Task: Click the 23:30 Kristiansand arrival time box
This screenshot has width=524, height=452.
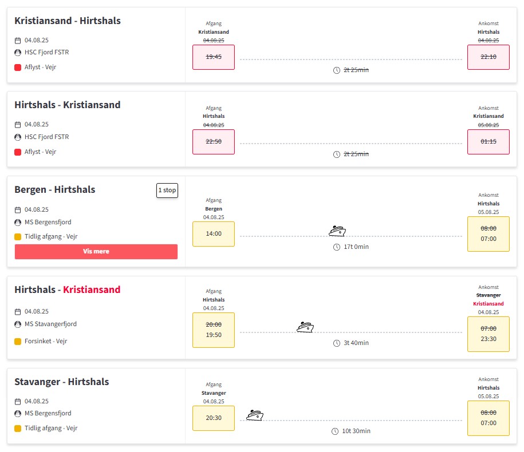Action: (x=488, y=334)
